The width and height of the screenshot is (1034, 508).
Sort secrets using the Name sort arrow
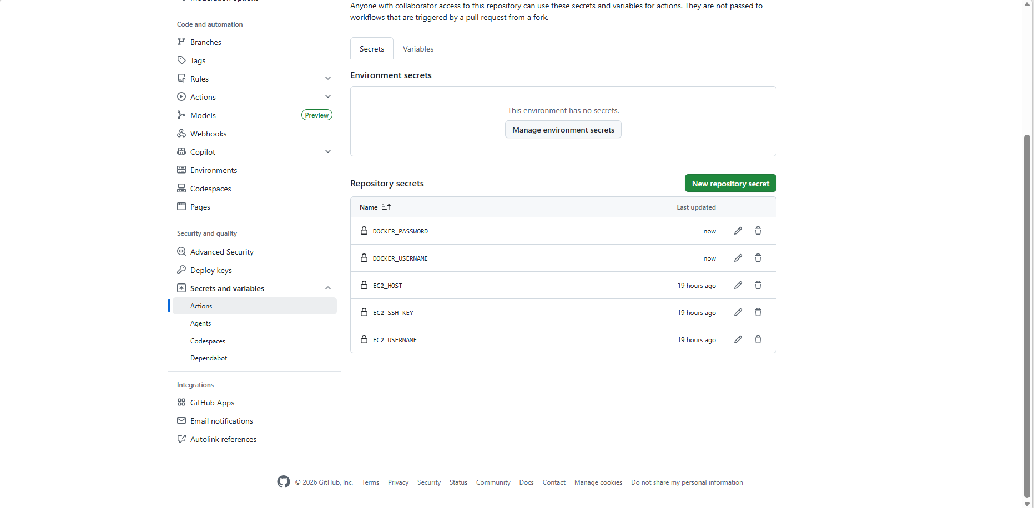click(x=386, y=207)
